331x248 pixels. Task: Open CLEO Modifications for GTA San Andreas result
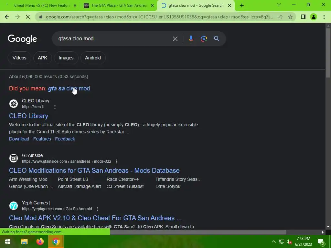(94, 170)
